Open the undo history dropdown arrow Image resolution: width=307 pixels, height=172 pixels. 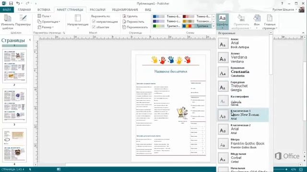point(21,3)
